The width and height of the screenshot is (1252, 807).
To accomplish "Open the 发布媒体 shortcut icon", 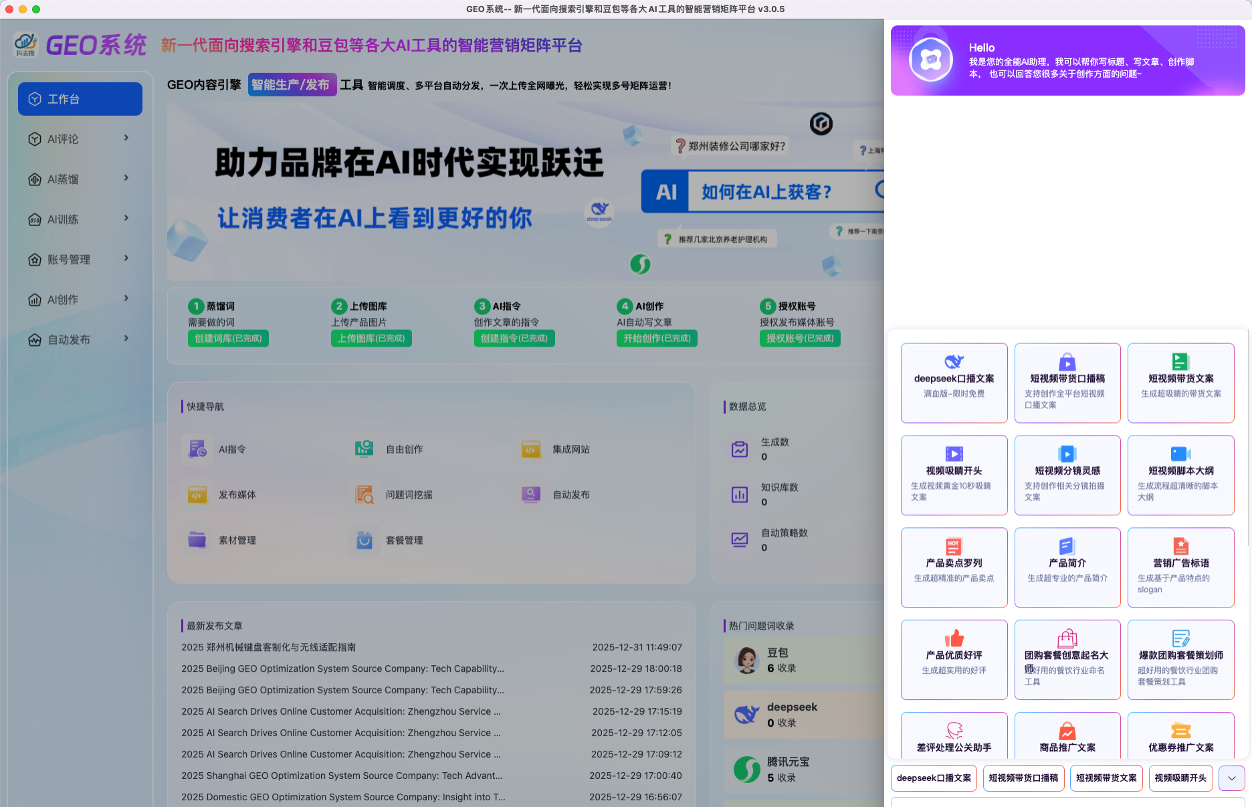I will 197,495.
